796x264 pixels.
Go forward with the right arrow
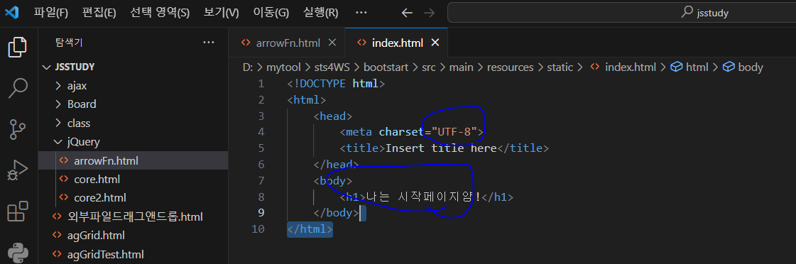[429, 13]
